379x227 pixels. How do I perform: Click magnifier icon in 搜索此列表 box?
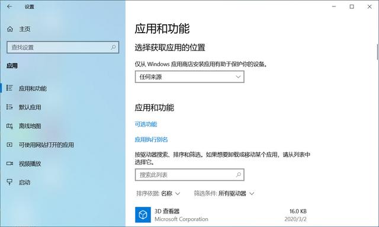pyautogui.click(x=239, y=174)
